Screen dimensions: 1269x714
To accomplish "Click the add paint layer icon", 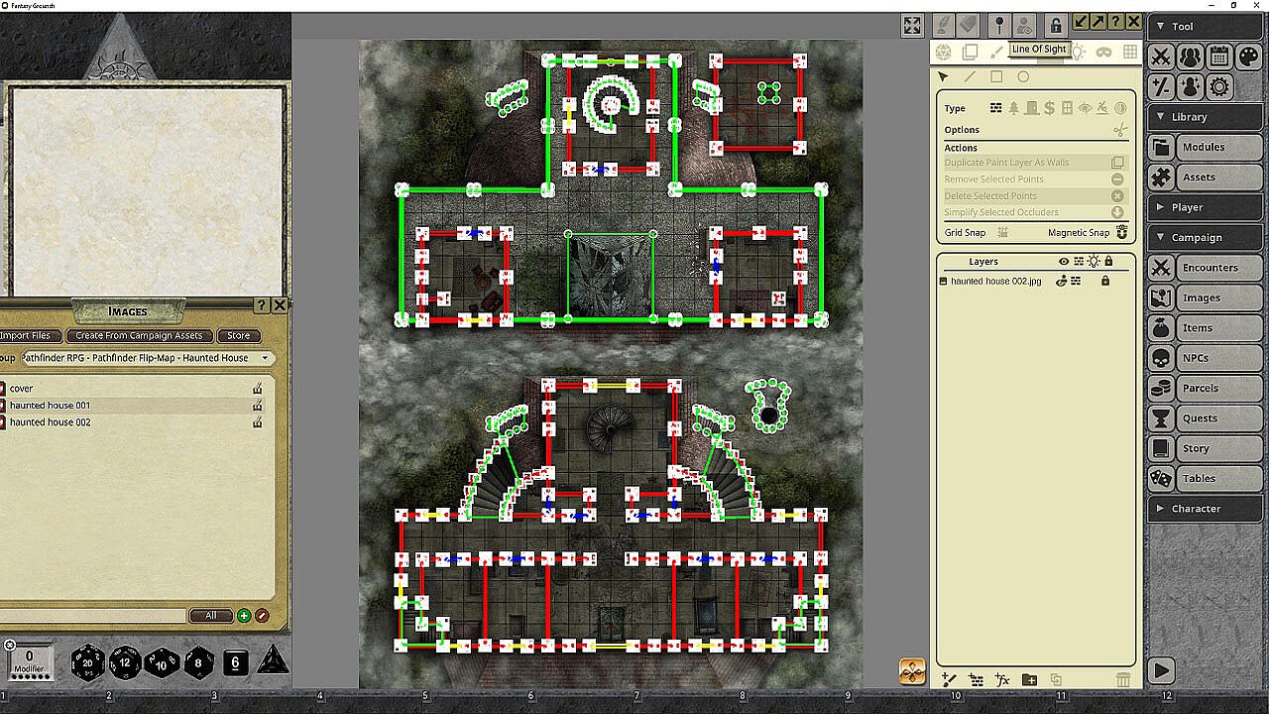I will click(x=949, y=679).
